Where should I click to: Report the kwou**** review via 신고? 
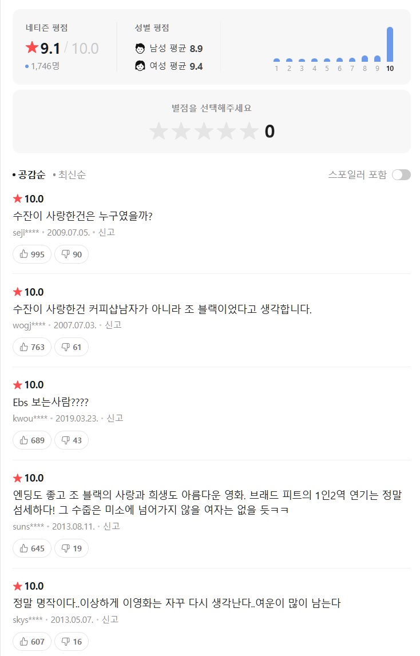(x=115, y=419)
